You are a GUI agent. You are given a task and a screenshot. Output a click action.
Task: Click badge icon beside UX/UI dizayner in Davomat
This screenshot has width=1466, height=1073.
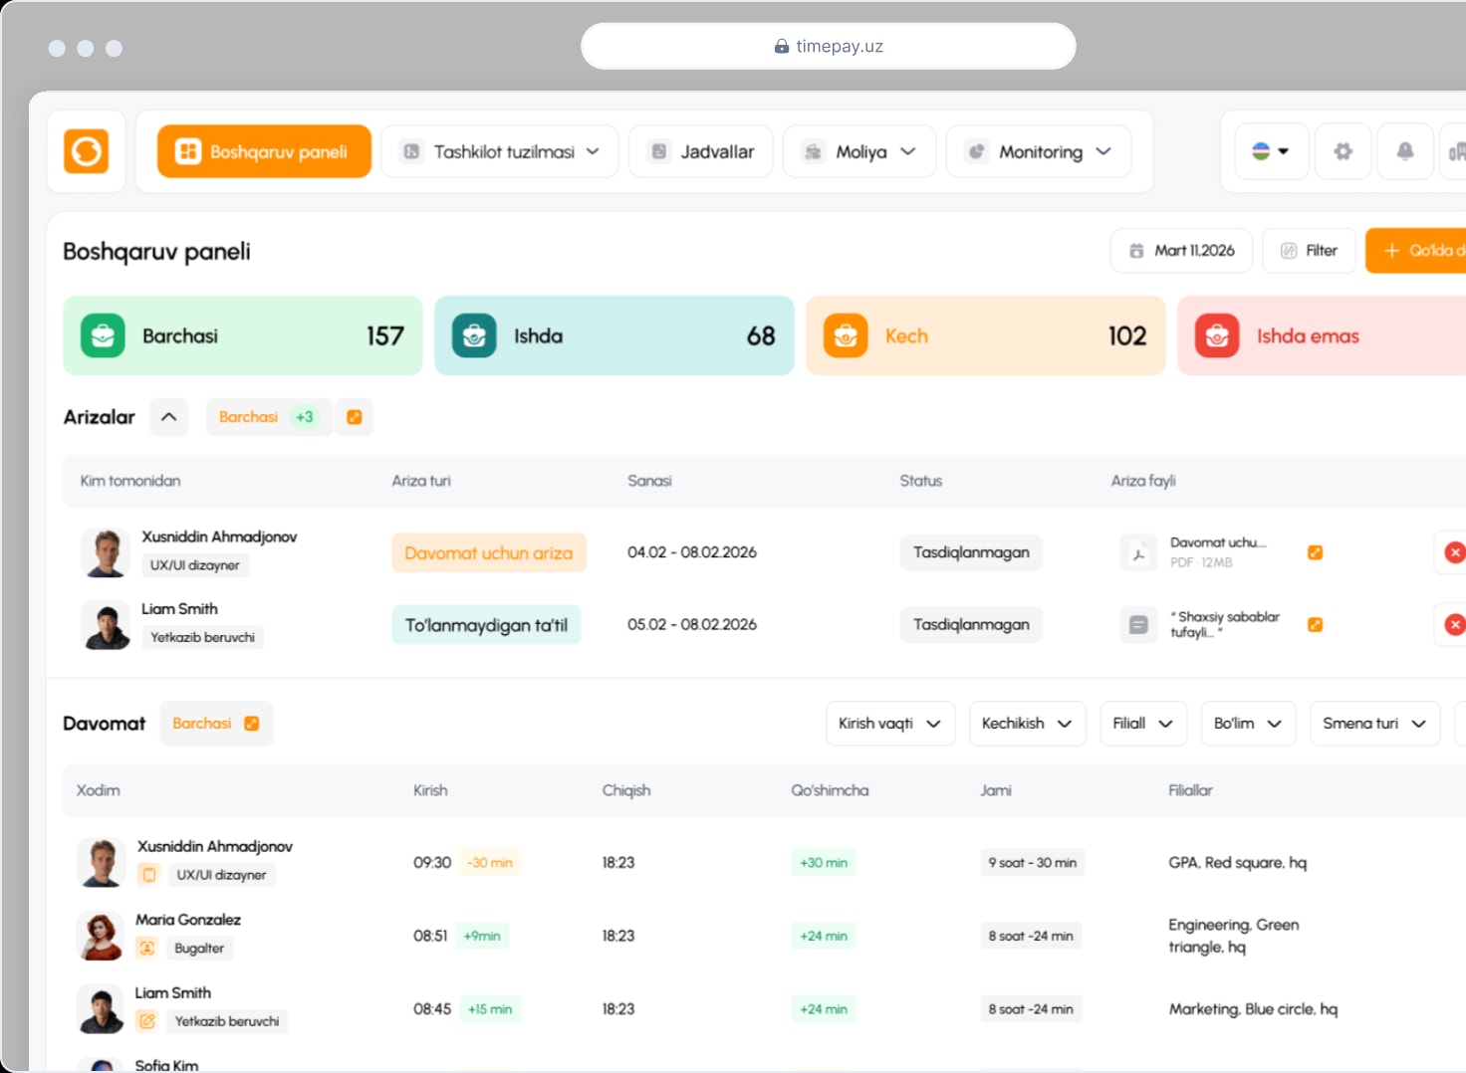pyautogui.click(x=149, y=875)
